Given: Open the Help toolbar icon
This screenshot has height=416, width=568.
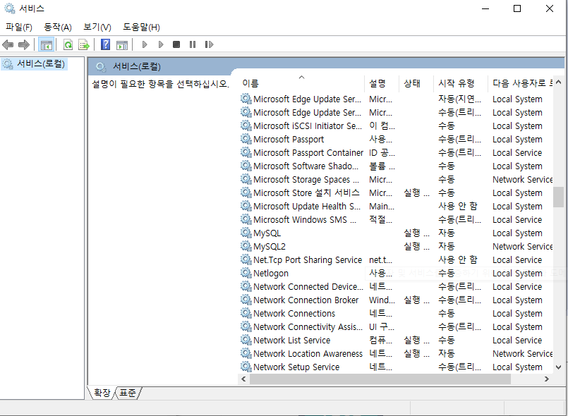Looking at the screenshot, I should (105, 44).
